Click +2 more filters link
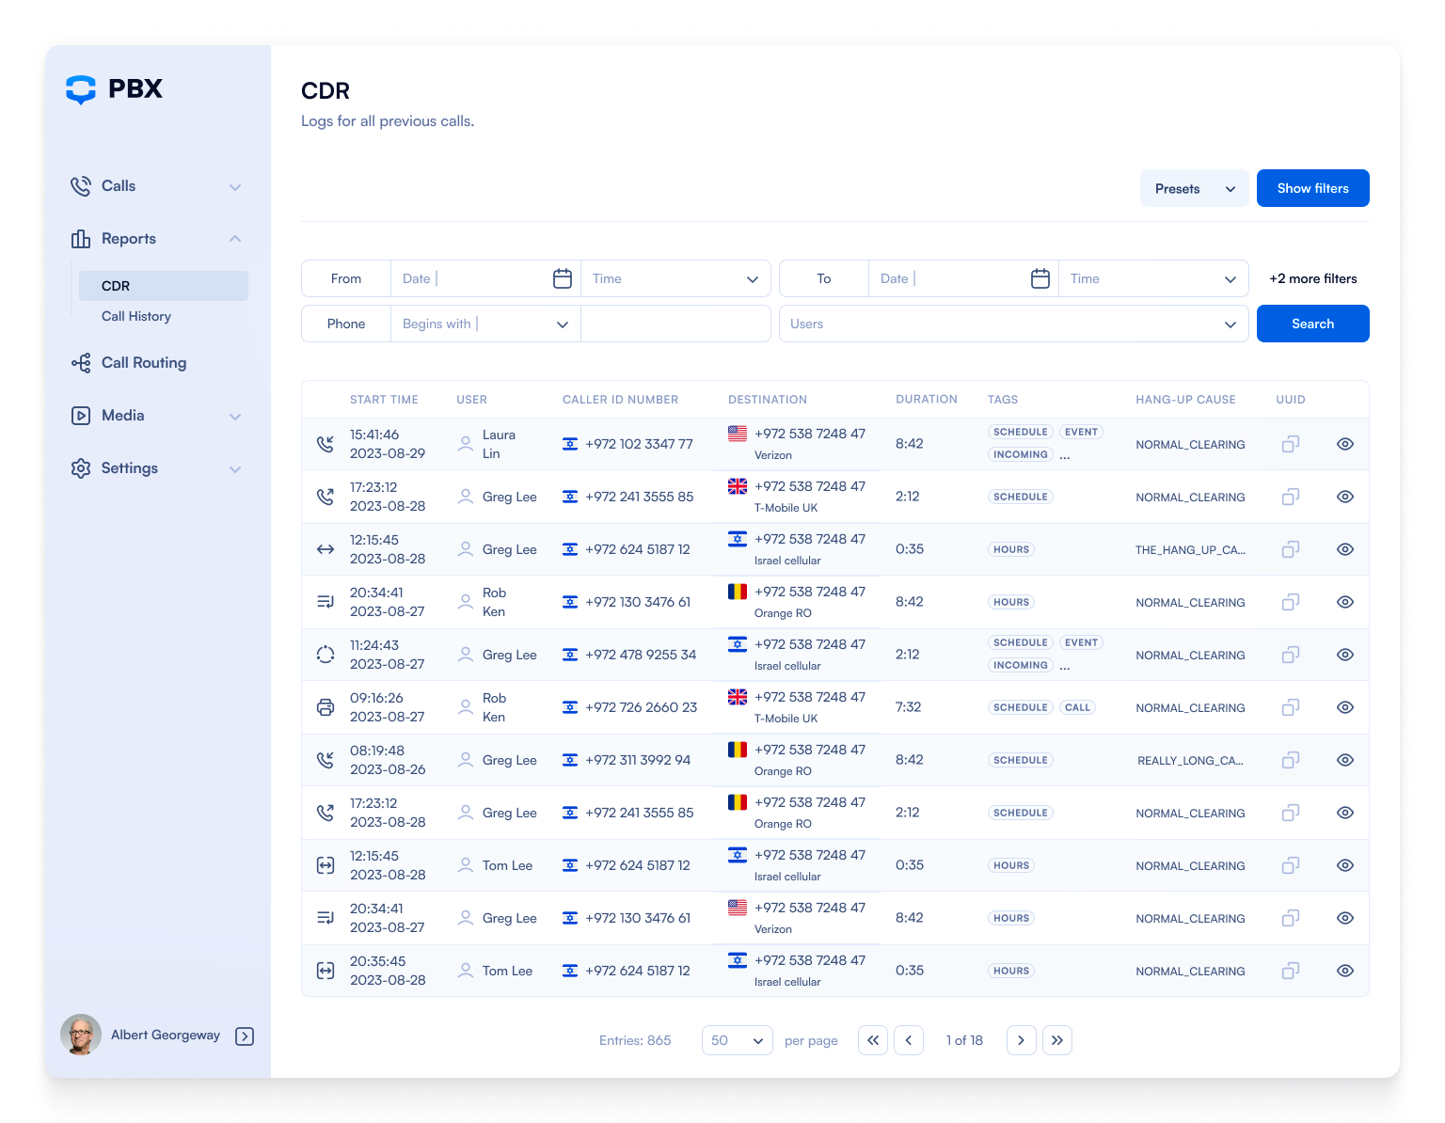This screenshot has height=1123, width=1445. (x=1313, y=278)
